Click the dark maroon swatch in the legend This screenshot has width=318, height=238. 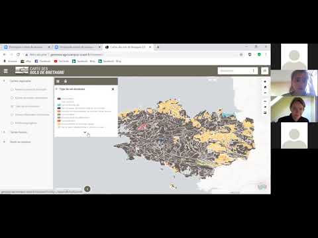click(59, 99)
